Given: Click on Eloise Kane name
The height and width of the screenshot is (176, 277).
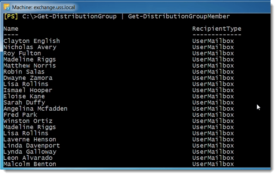Looking at the screenshot, I should (24, 96).
